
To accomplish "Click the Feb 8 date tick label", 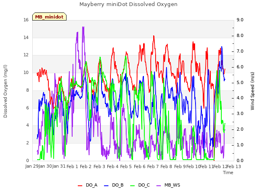I will coord(166,166).
